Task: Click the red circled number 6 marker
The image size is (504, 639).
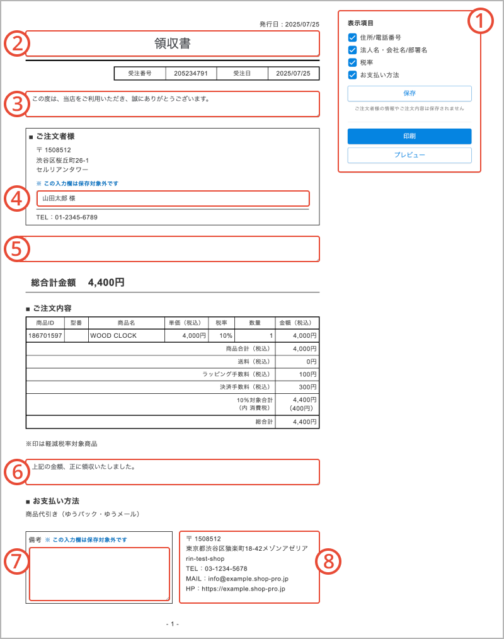Action: [x=17, y=471]
